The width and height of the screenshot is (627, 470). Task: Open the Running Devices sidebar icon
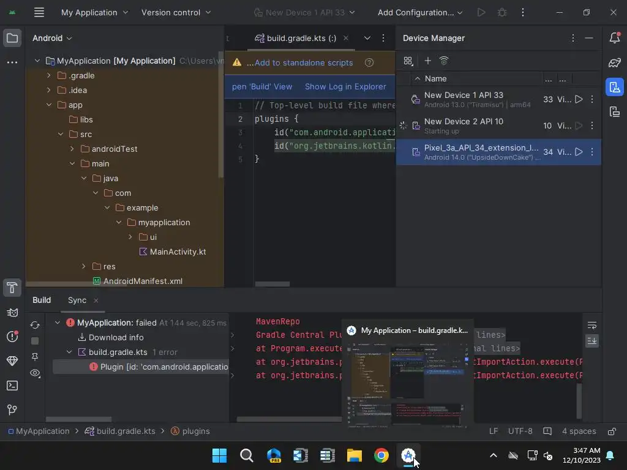[615, 112]
